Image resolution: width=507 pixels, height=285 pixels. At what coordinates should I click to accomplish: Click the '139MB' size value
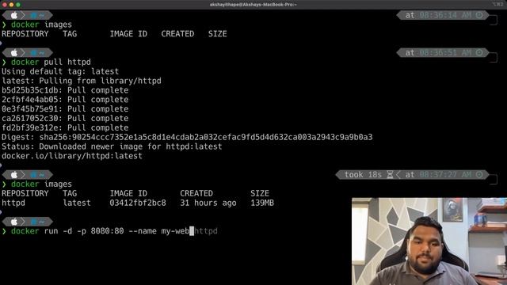tap(262, 203)
